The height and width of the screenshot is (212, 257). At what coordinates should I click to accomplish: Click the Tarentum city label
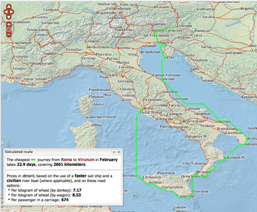tap(234, 133)
